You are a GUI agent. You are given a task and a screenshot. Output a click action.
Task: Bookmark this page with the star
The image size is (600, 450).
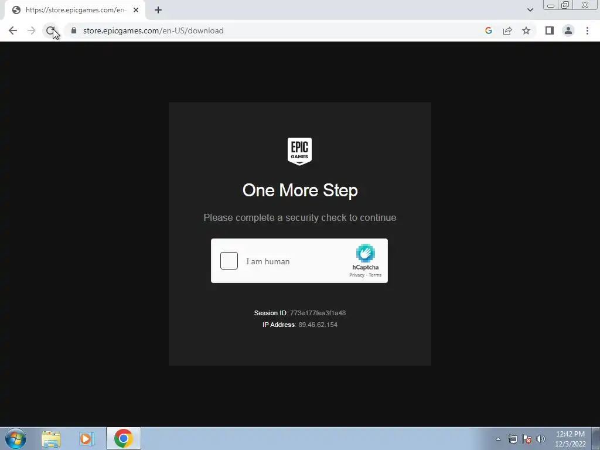[x=526, y=30]
